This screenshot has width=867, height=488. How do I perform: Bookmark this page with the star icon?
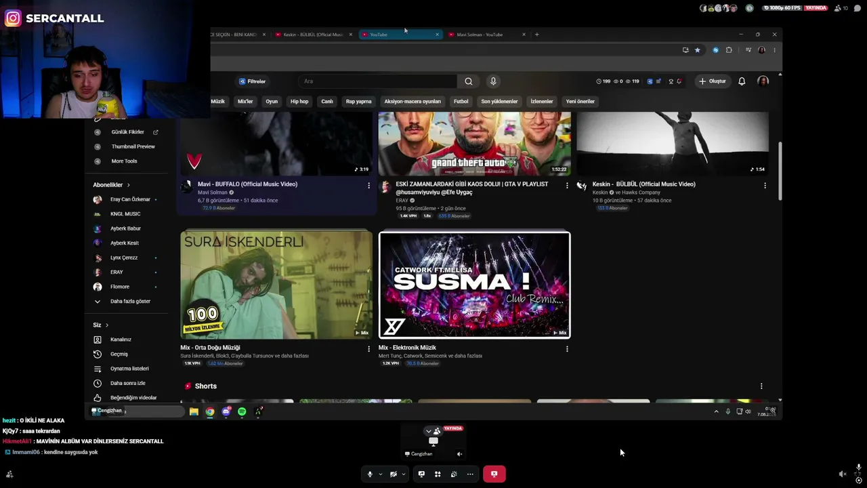[x=697, y=50]
